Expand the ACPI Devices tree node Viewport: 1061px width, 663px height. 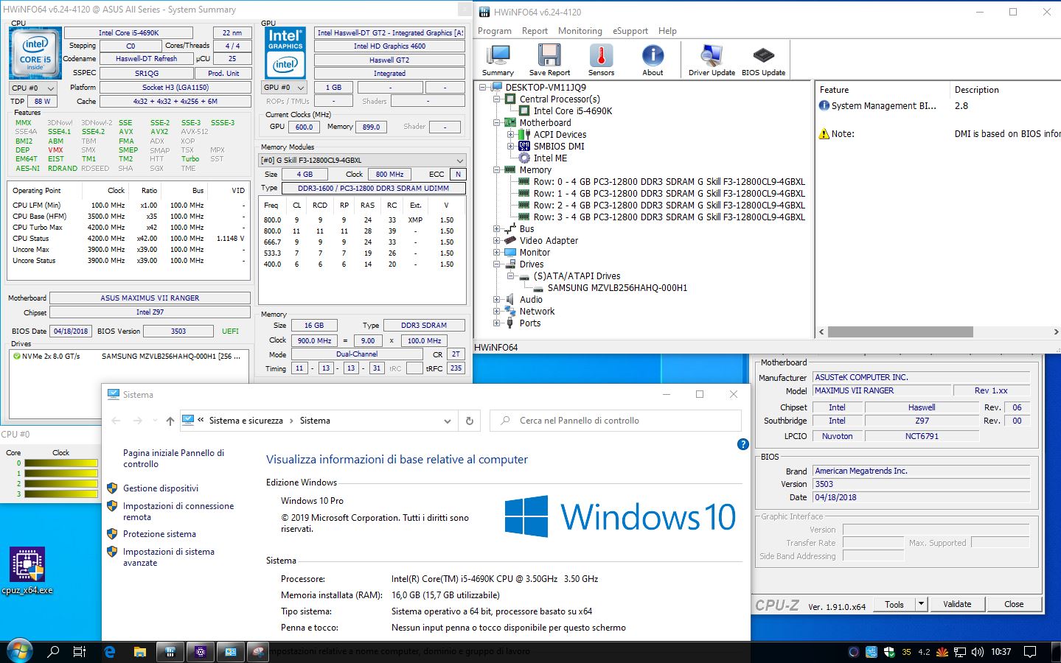pos(510,135)
